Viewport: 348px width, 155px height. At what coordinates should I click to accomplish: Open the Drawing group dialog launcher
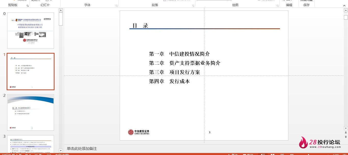277,5
